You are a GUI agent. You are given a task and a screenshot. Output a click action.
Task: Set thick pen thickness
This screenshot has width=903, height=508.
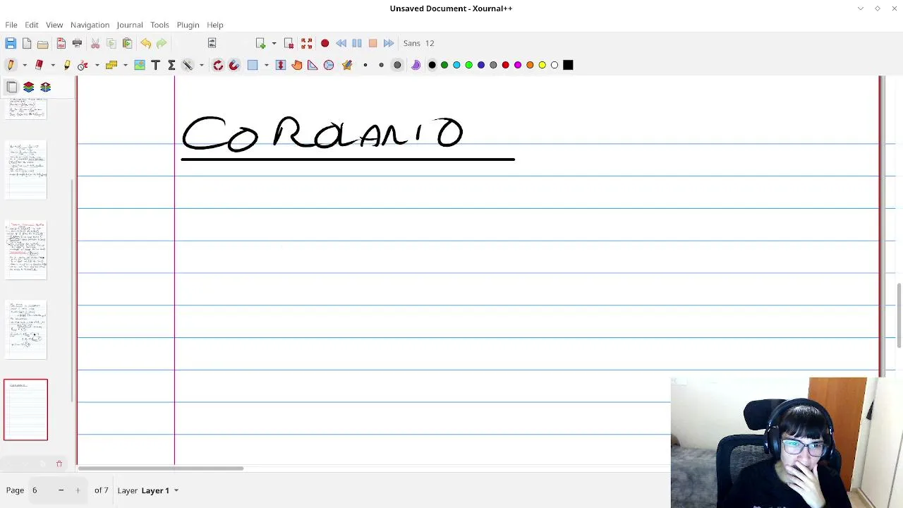click(397, 65)
